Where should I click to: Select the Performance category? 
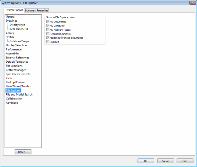coord(14,49)
